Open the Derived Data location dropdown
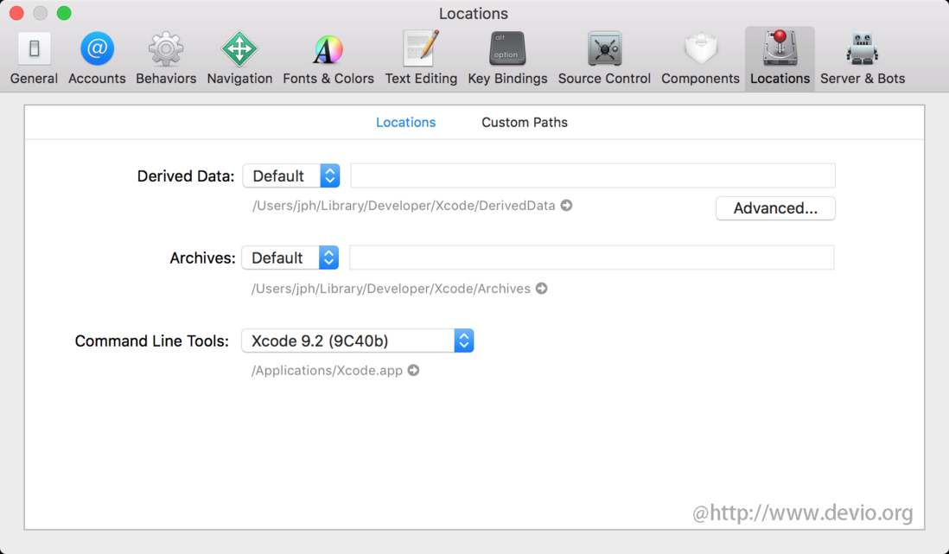This screenshot has height=554, width=949. [291, 175]
